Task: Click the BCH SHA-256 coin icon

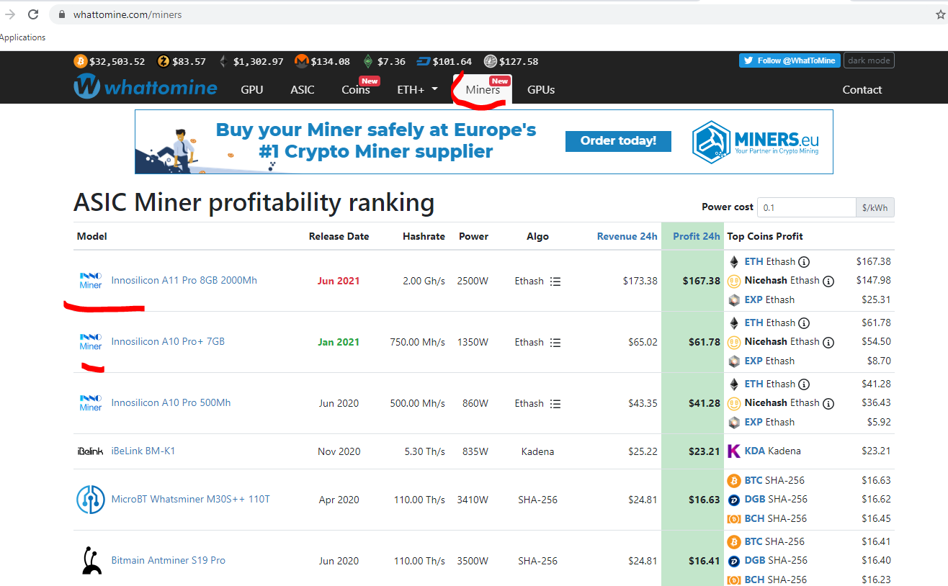Action: tap(733, 518)
